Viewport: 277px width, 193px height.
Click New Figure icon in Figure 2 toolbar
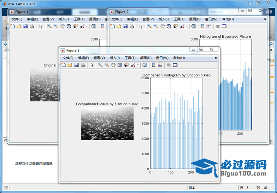pyautogui.click(x=112, y=26)
